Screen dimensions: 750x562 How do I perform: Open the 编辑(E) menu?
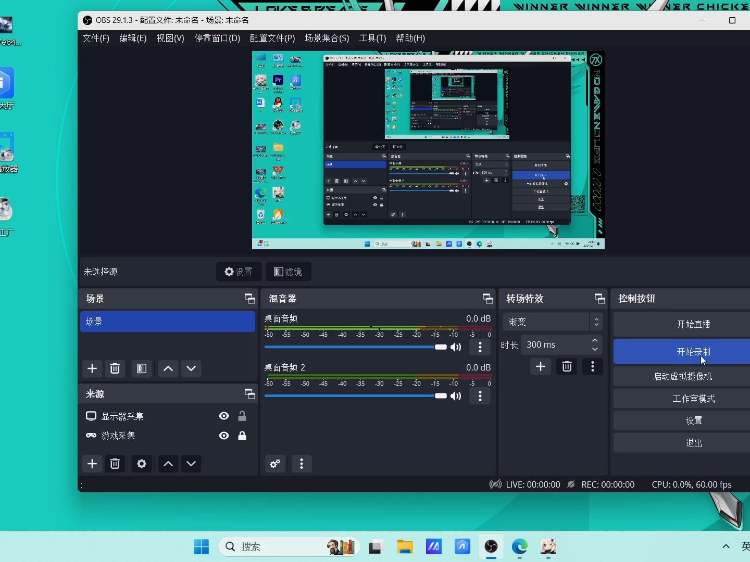pyautogui.click(x=133, y=38)
